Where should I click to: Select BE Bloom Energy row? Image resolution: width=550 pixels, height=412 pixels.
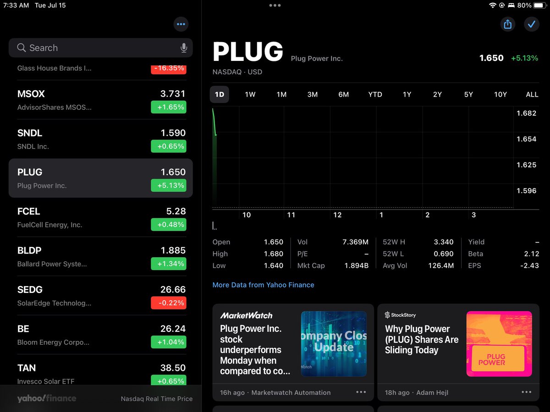101,335
